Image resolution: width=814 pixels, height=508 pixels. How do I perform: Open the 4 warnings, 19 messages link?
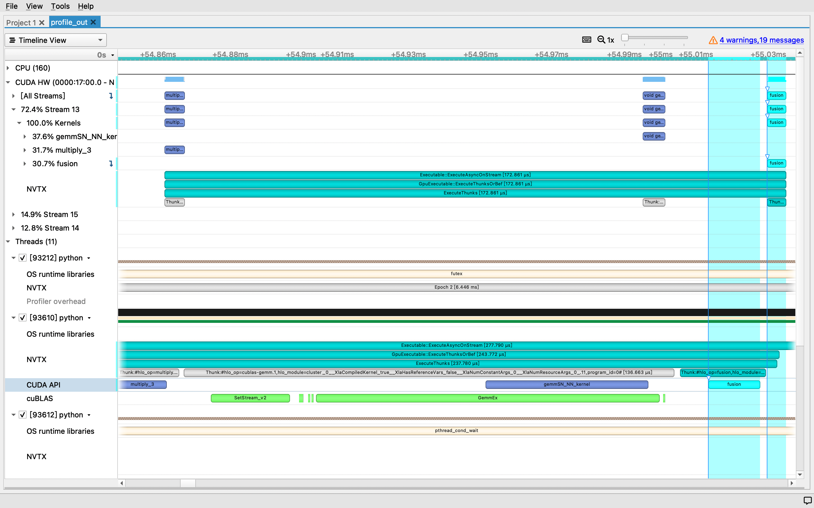761,40
